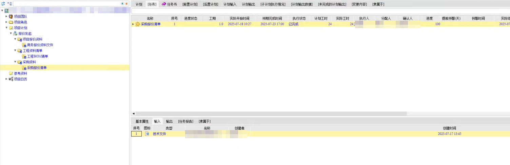
Task: Click the 项目团队 team icon
Action: click(11, 16)
